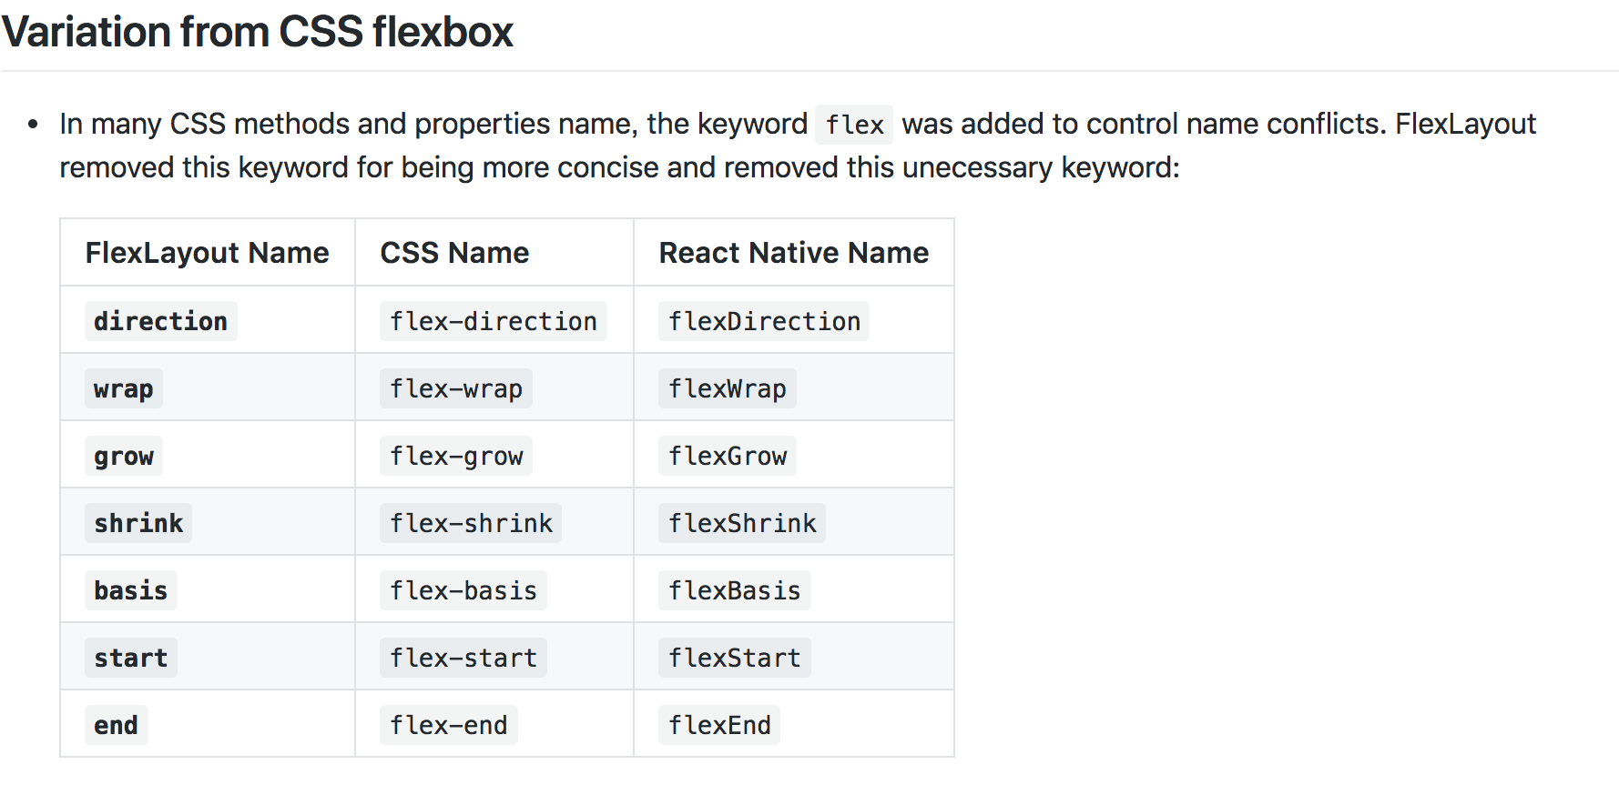Click the 'flexWrap' code cell
This screenshot has width=1619, height=785.
click(x=727, y=388)
